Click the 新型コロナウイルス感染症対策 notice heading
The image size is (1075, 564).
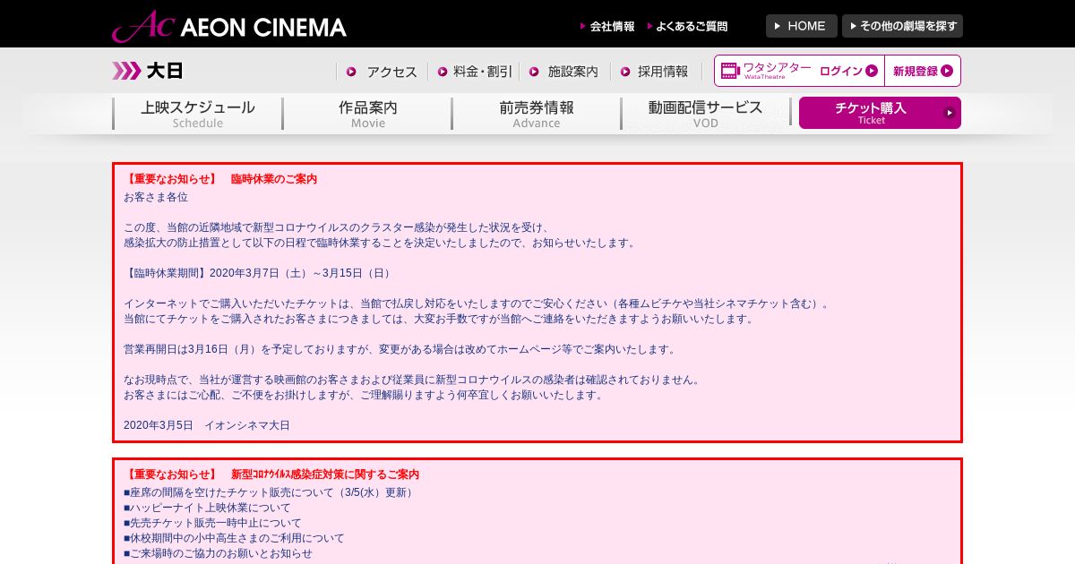(271, 474)
